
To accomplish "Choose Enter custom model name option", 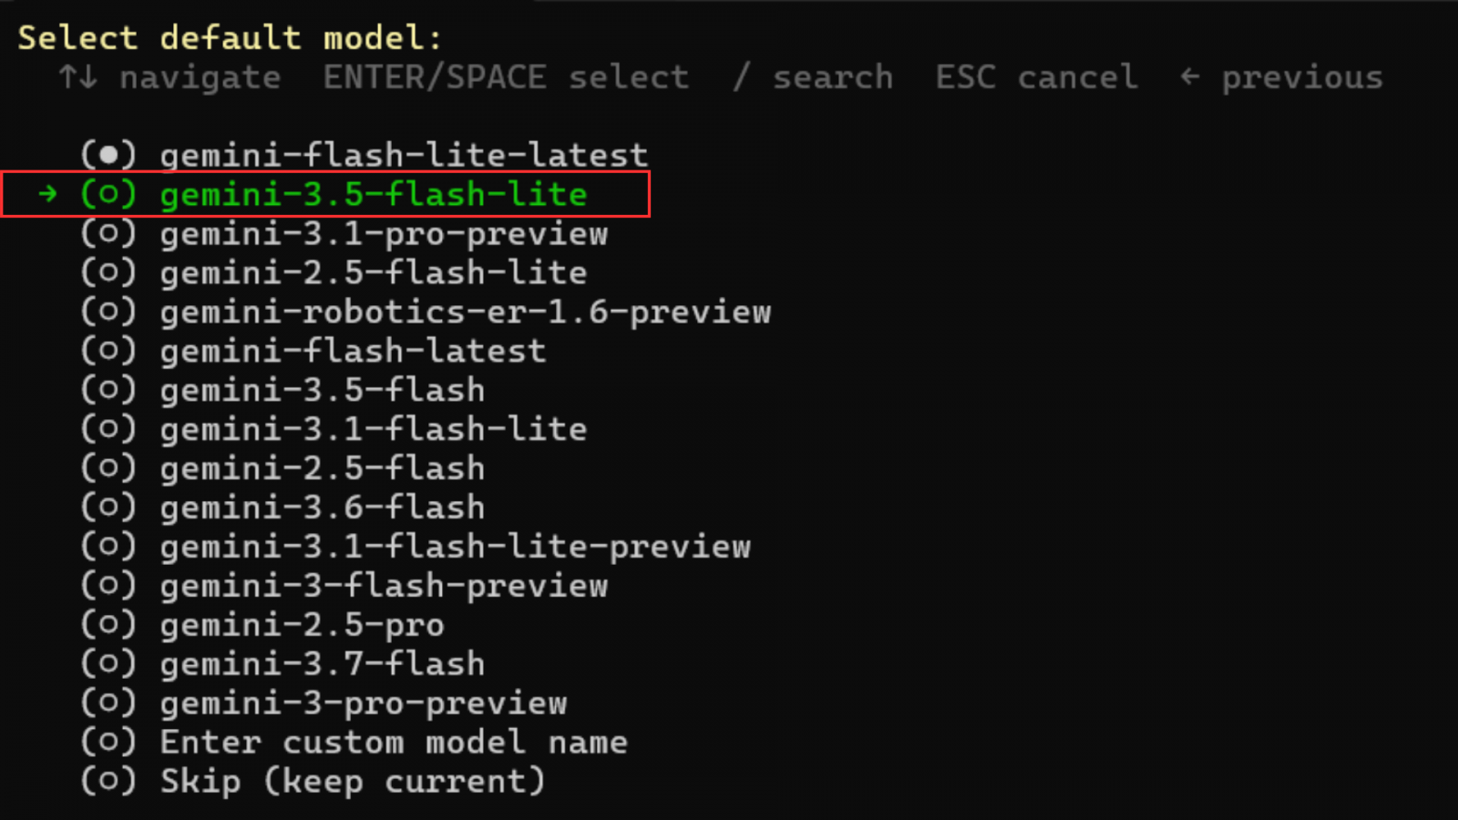I will coord(354,743).
